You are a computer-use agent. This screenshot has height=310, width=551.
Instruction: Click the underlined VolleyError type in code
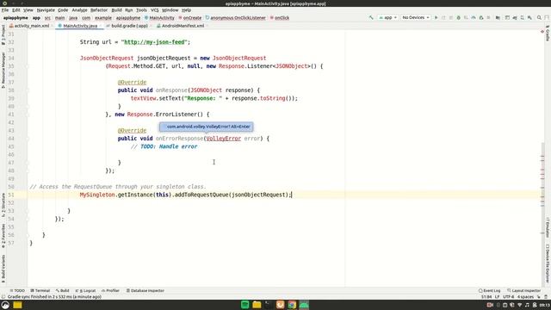click(x=224, y=139)
